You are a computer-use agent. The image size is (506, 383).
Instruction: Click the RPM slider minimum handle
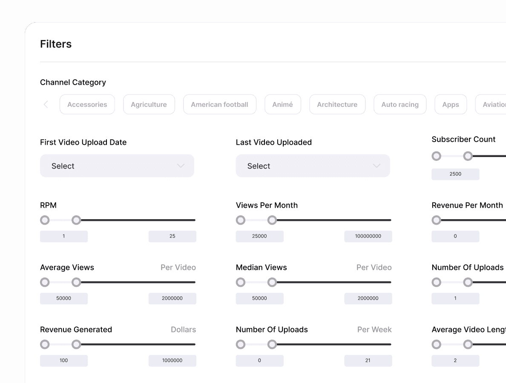tap(45, 220)
